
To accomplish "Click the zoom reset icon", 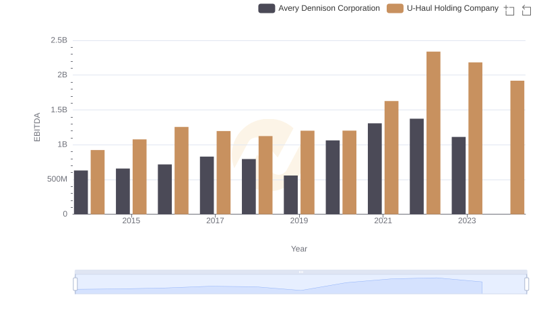I will coord(526,10).
